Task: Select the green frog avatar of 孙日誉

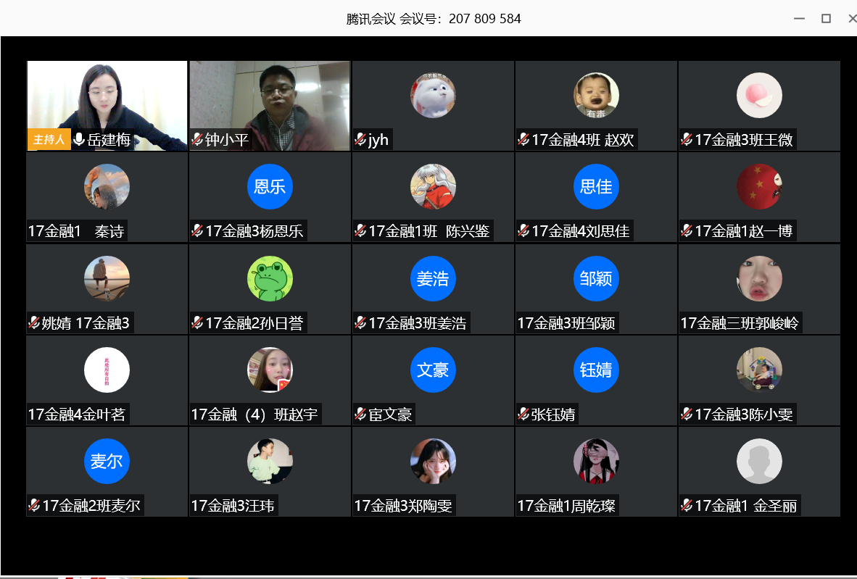Action: click(x=270, y=278)
